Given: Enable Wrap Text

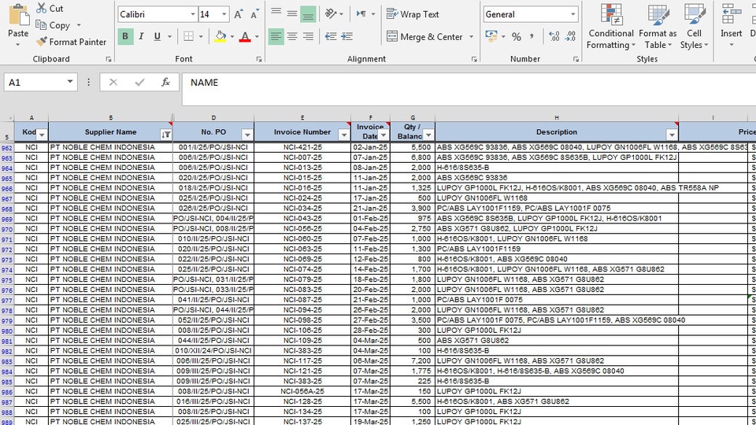Looking at the screenshot, I should 413,14.
